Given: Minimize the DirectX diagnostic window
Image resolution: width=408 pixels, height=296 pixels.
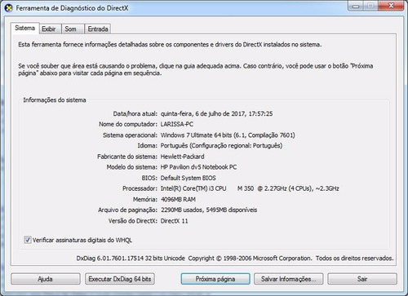Looking at the screenshot, I should click(x=356, y=6).
